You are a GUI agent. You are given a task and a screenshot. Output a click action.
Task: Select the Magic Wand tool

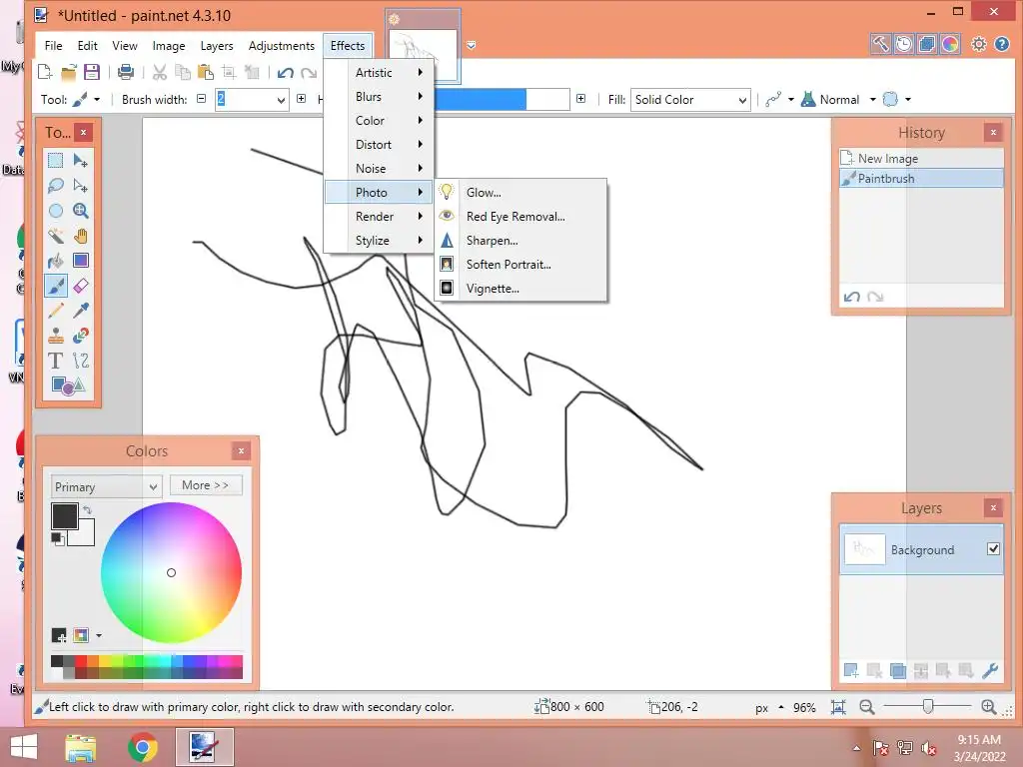(56, 236)
